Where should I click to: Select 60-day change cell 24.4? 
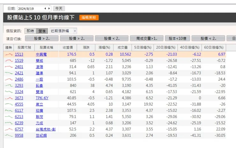click(x=222, y=79)
